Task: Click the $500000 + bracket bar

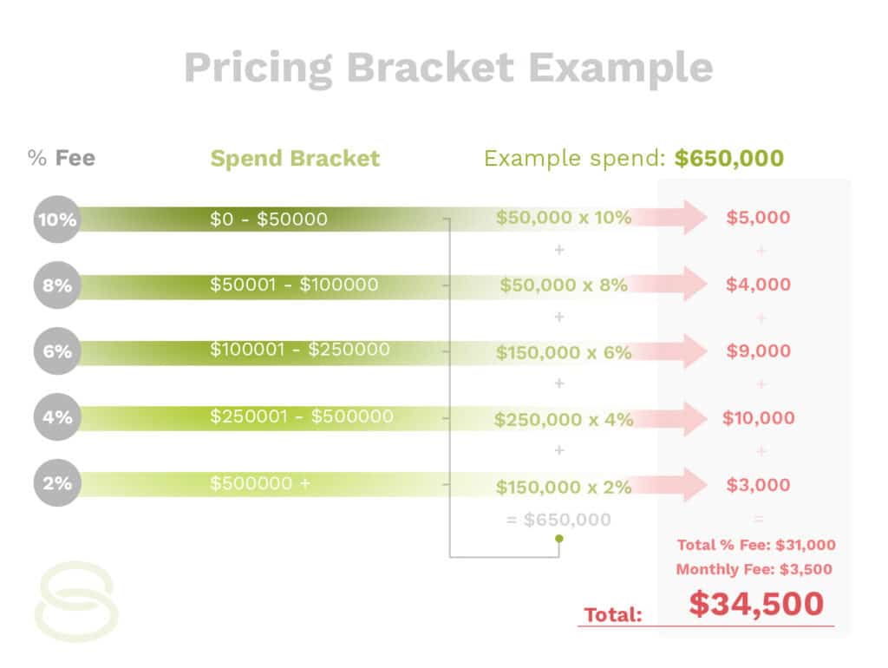Action: pos(266,484)
